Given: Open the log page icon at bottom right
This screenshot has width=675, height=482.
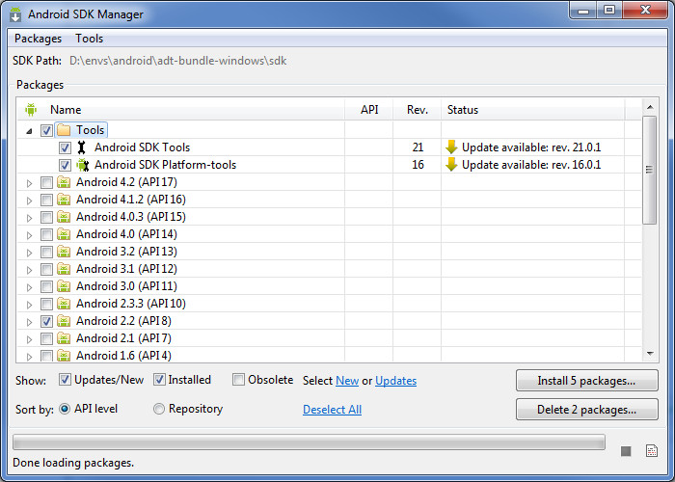Looking at the screenshot, I should [652, 450].
